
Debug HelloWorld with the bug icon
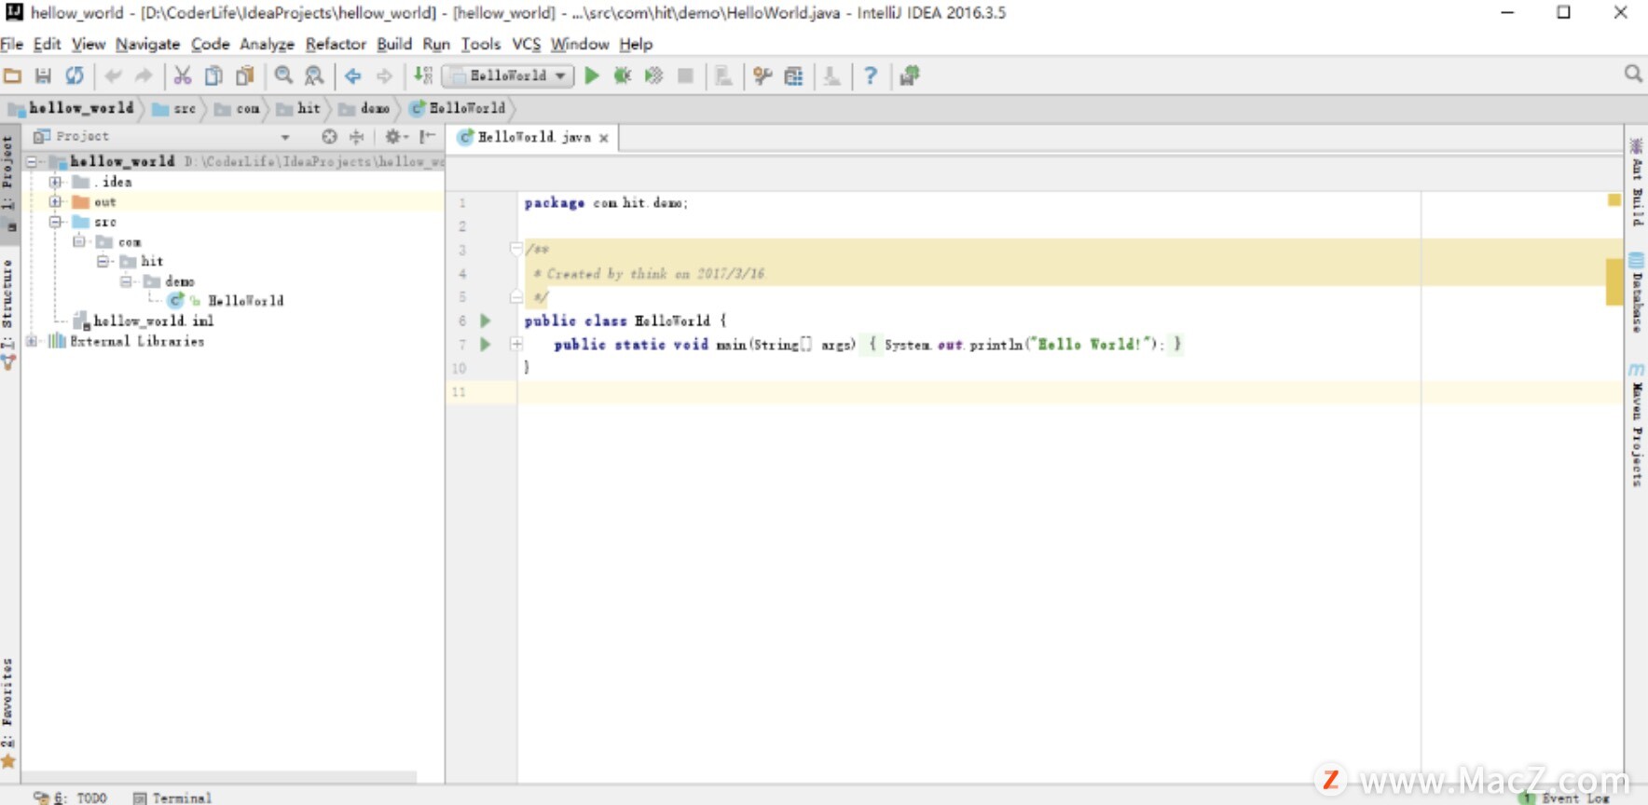[623, 76]
